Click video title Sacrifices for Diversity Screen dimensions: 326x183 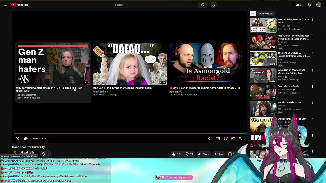pyautogui.click(x=29, y=147)
